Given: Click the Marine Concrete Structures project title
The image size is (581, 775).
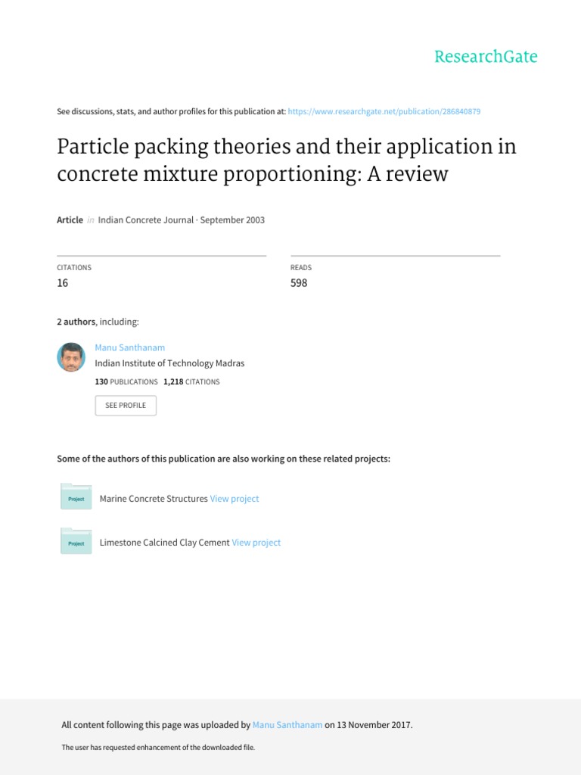Looking at the screenshot, I should click(154, 499).
